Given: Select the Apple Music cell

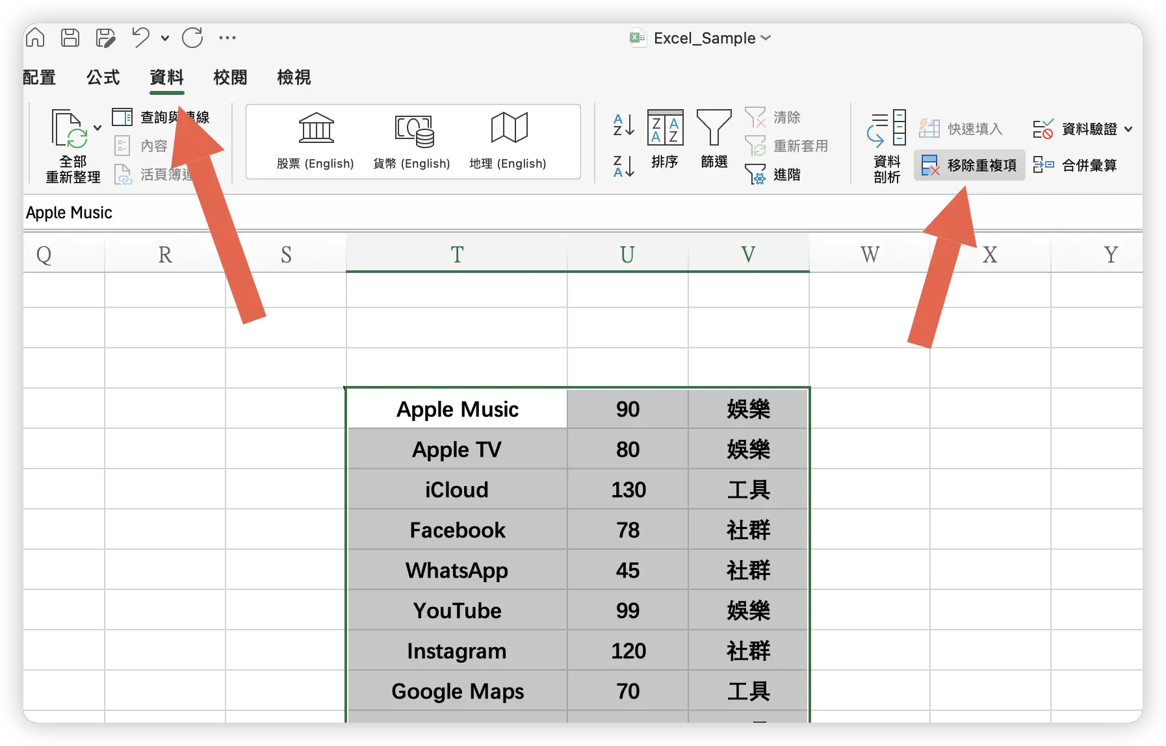Looking at the screenshot, I should tap(457, 409).
